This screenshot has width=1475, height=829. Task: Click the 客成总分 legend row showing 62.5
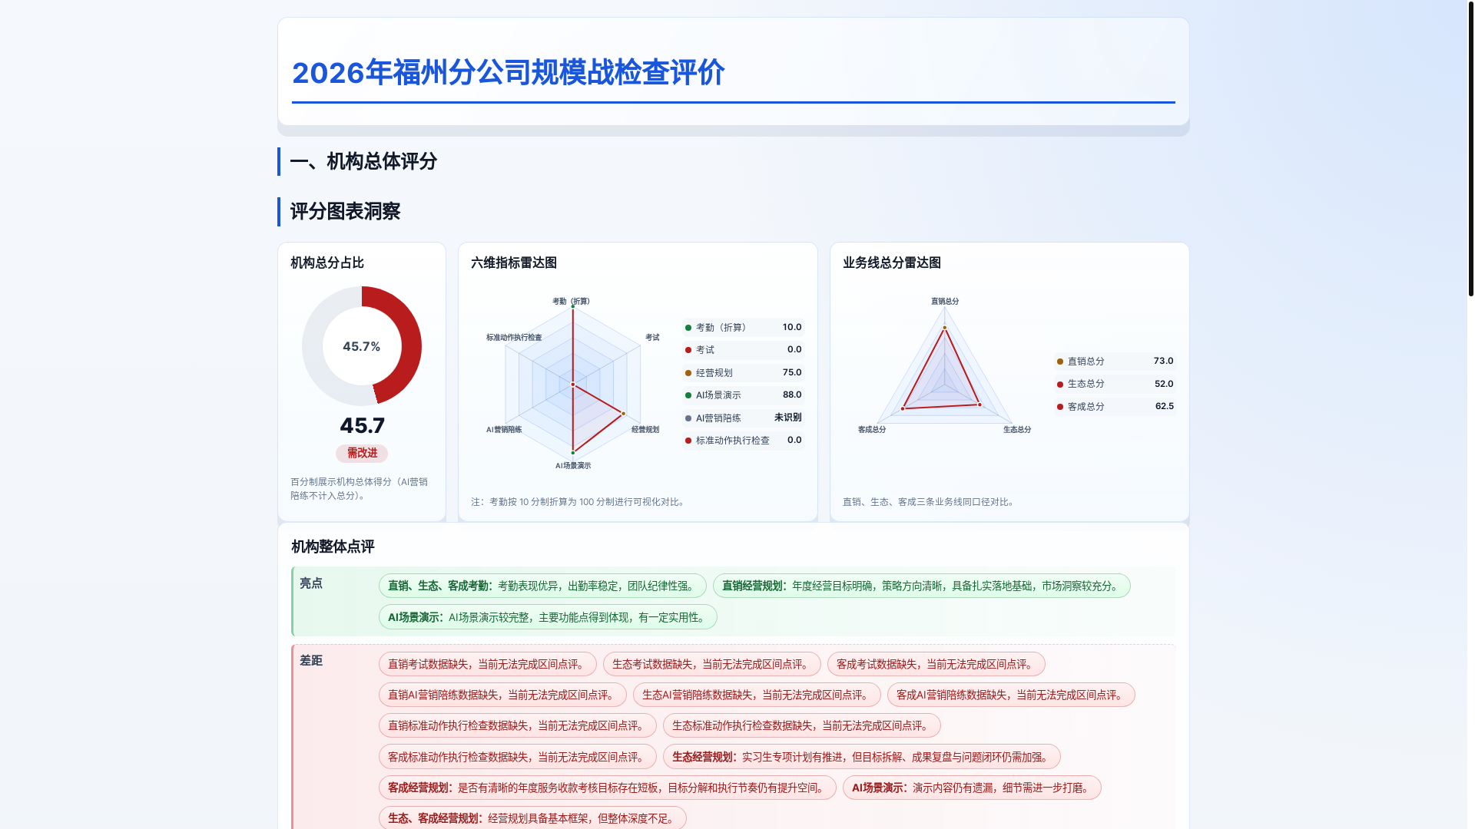pos(1115,407)
